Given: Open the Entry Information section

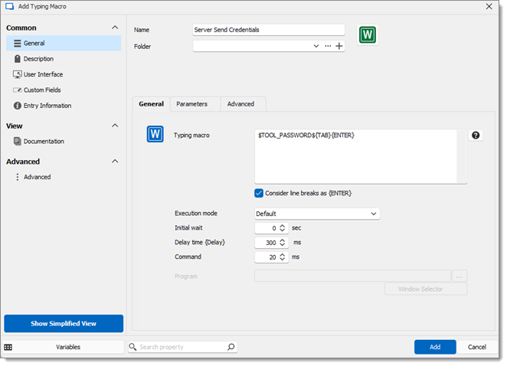Looking at the screenshot, I should 47,106.
